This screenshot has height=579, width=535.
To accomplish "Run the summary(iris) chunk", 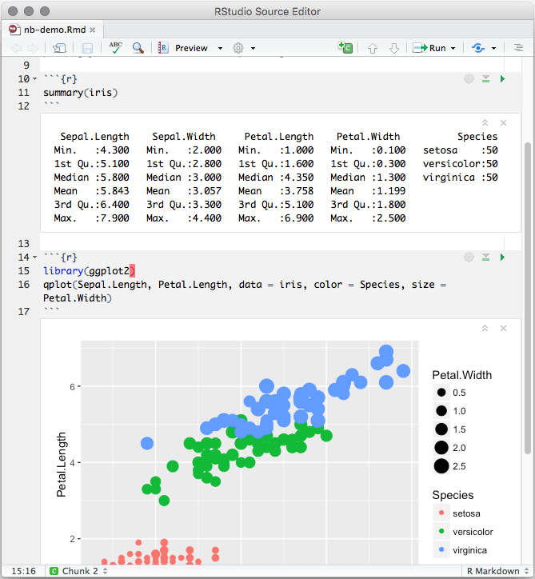I will click(502, 78).
